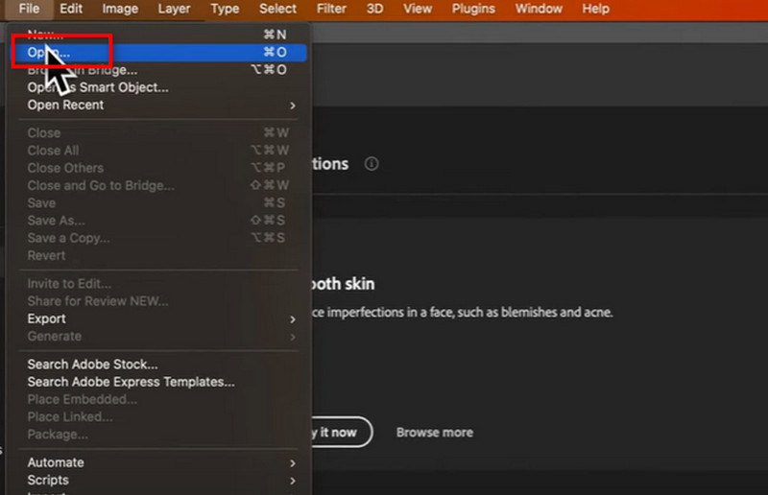The image size is (768, 495).
Task: Click Search Adobe Stock... menu item
Action: (x=92, y=365)
